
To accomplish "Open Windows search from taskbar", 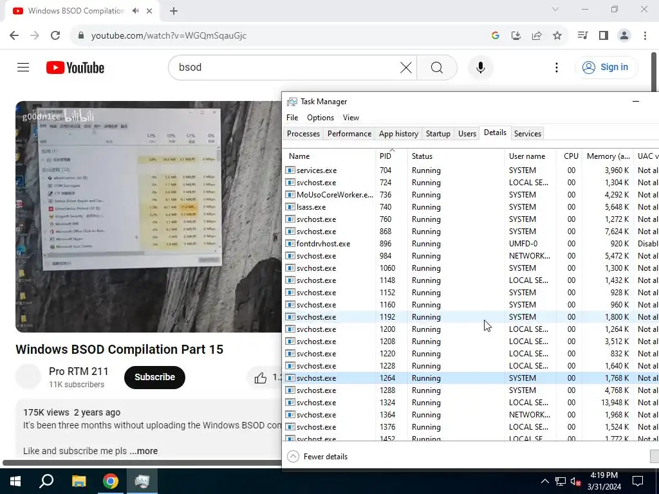I will click(46, 481).
